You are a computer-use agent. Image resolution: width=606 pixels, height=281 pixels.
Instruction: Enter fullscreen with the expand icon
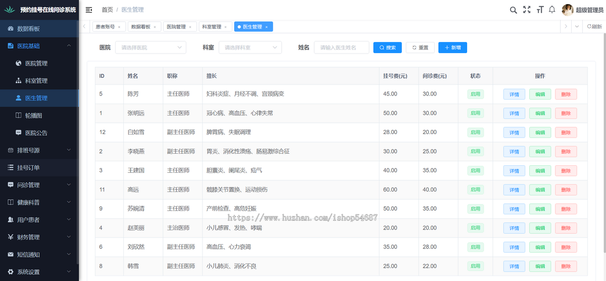(x=527, y=10)
